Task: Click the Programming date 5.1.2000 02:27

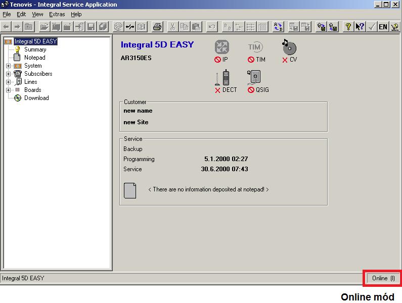Action: [226, 159]
